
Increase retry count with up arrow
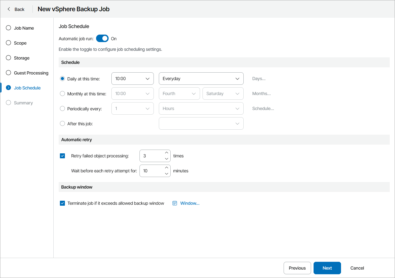tap(167, 153)
